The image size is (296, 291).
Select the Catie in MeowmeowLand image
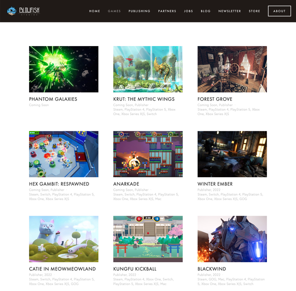click(63, 239)
